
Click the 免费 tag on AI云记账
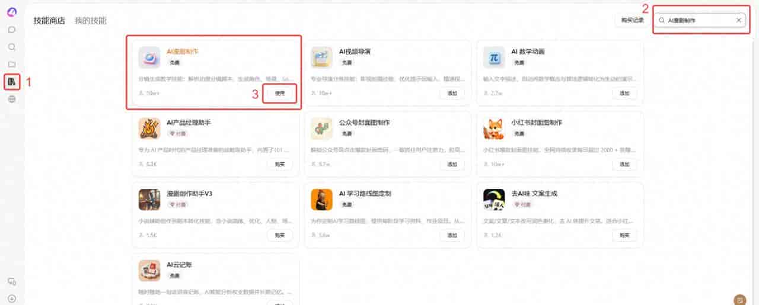point(174,276)
